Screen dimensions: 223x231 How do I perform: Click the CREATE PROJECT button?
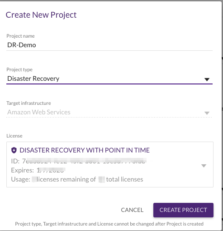tap(183, 210)
